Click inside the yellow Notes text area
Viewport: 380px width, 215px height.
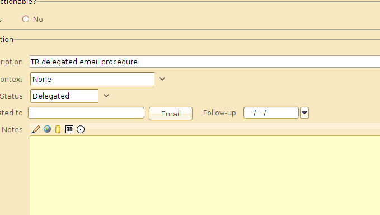(205, 175)
